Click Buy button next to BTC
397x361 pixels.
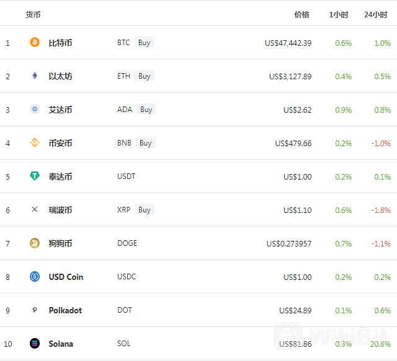tap(144, 43)
